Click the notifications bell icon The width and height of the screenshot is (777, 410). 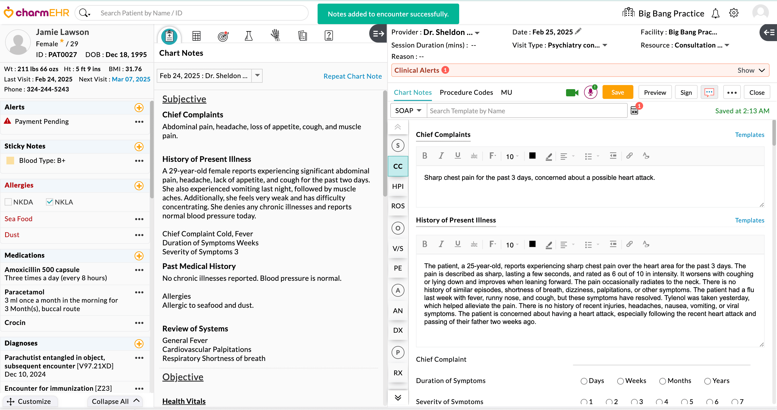point(715,14)
